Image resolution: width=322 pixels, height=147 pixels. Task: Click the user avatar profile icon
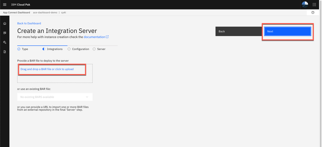coord(305,4)
